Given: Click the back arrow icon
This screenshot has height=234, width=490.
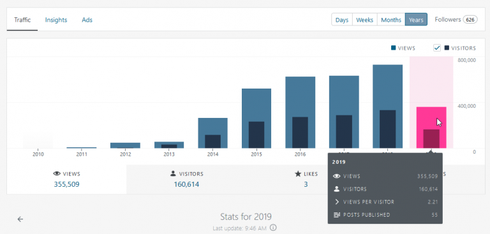Looking at the screenshot, I should tap(20, 219).
